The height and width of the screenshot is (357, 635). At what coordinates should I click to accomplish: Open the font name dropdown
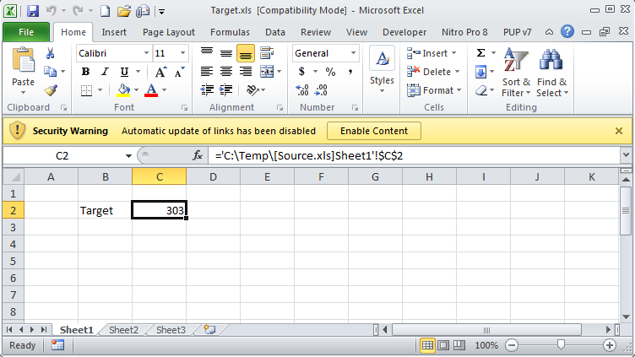[146, 53]
